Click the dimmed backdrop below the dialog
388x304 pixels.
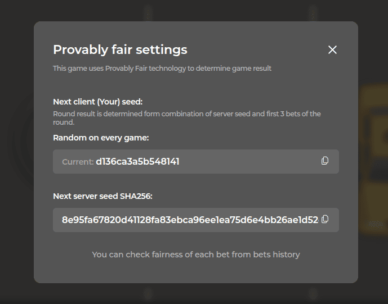coord(194,294)
